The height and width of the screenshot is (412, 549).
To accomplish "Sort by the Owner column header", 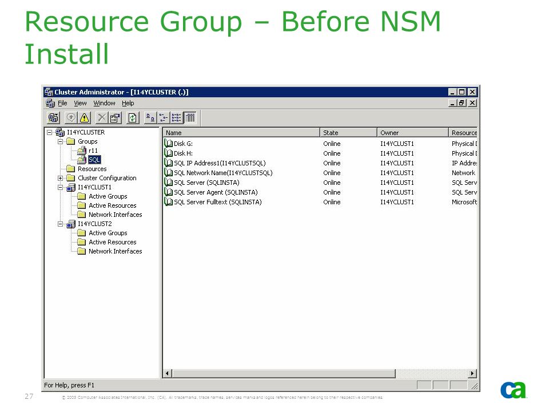I will (413, 132).
